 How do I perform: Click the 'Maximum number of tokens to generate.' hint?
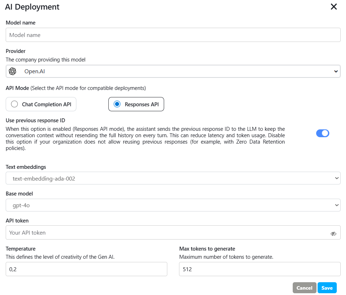pyautogui.click(x=226, y=257)
